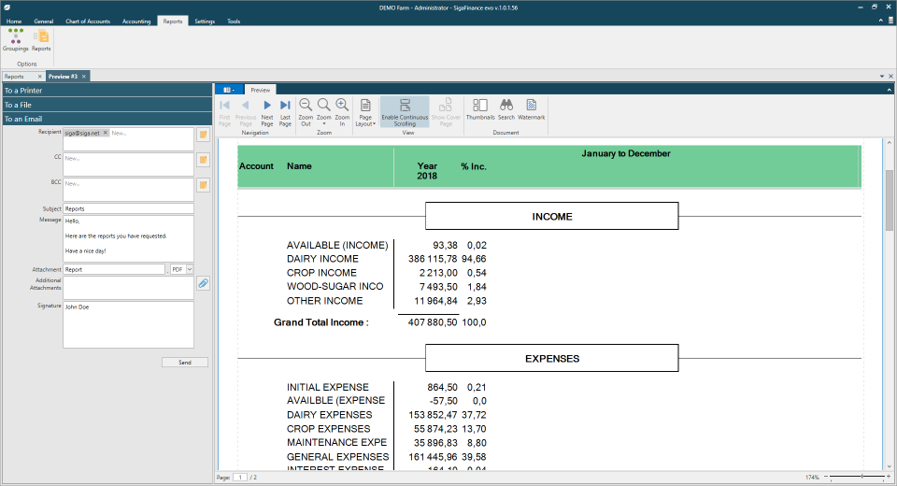Add additional attachment with paperclip
Image resolution: width=897 pixels, height=486 pixels.
(x=203, y=283)
